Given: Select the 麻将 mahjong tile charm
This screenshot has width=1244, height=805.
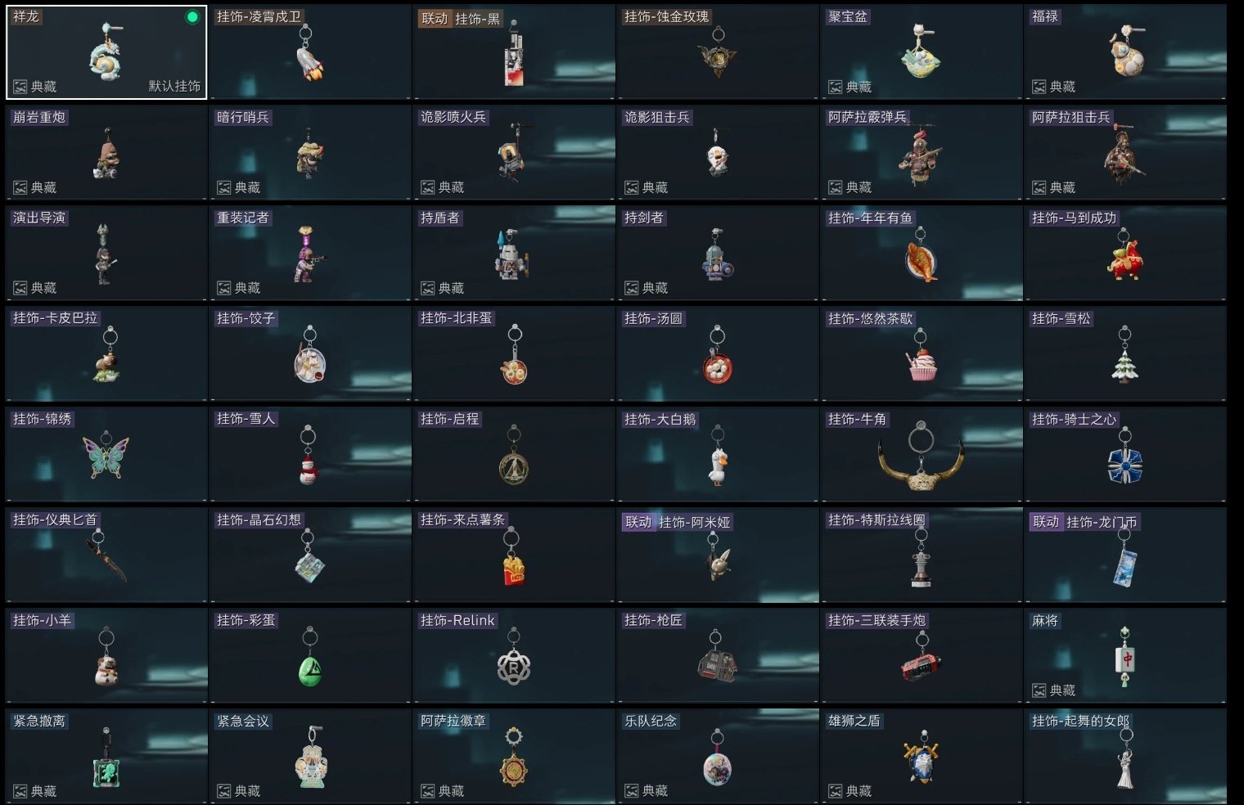Looking at the screenshot, I should click(1125, 655).
